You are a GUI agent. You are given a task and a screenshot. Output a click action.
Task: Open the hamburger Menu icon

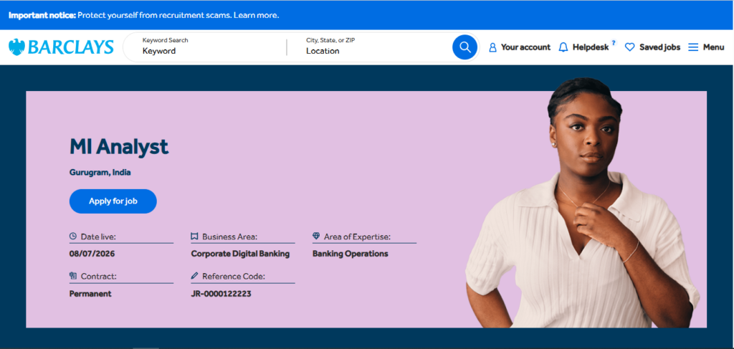point(693,47)
